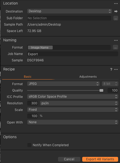Select the Basic tab

tap(28, 77)
